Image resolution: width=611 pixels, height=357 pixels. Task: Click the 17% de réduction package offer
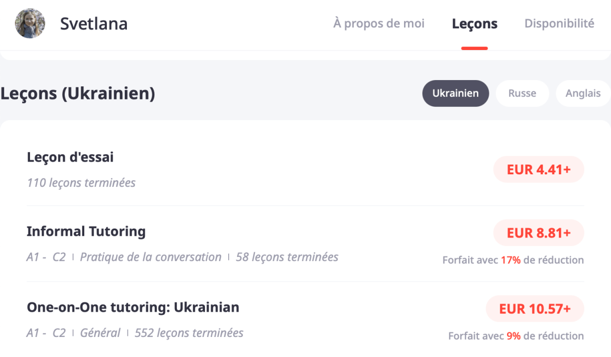513,260
